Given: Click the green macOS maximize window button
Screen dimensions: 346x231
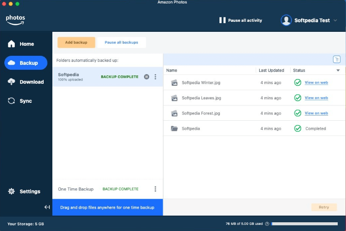Looking at the screenshot, I should click(17, 4).
